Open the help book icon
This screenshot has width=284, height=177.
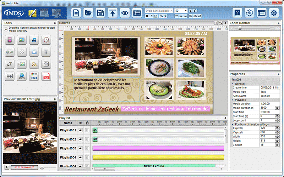click(x=237, y=13)
